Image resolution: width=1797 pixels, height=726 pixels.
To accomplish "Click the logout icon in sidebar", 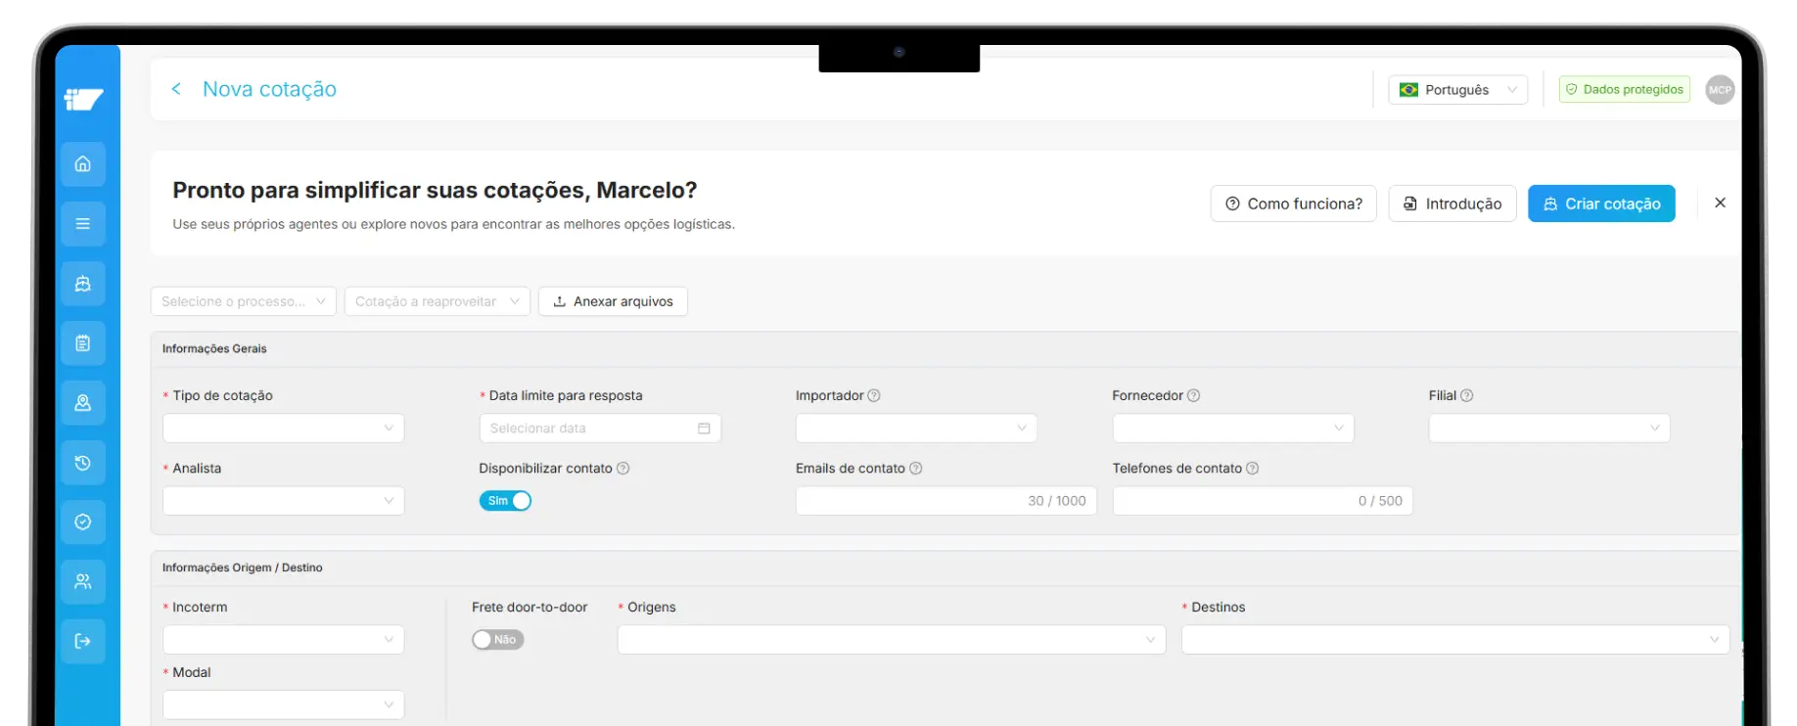I will pos(83,641).
